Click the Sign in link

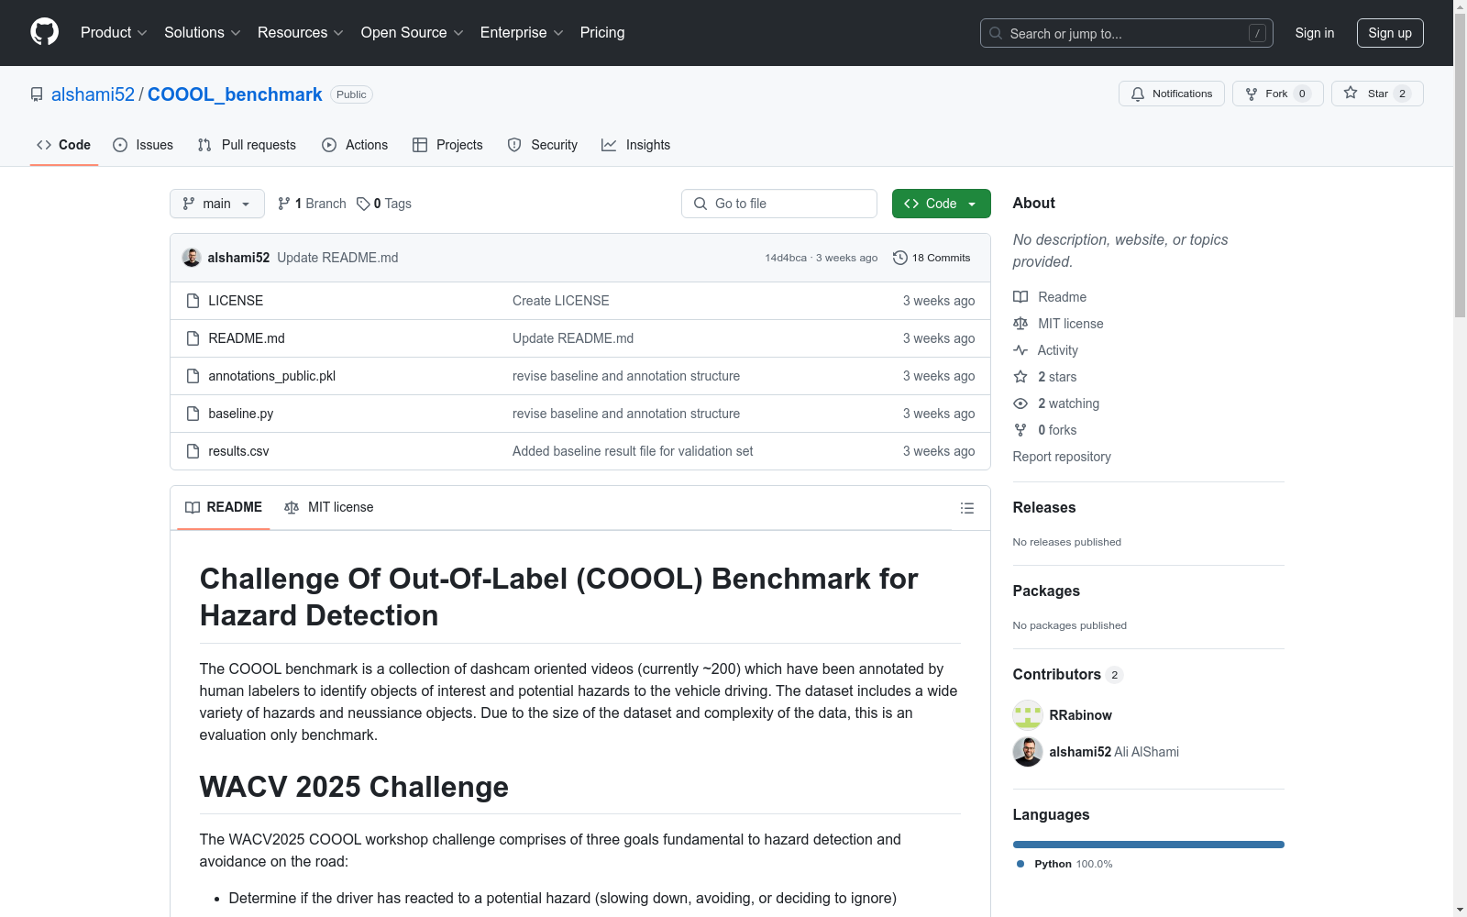point(1315,33)
